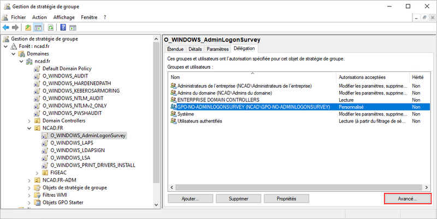This screenshot has height=219, width=437.
Task: Switch to the Paramètres tab
Action: coord(217,49)
